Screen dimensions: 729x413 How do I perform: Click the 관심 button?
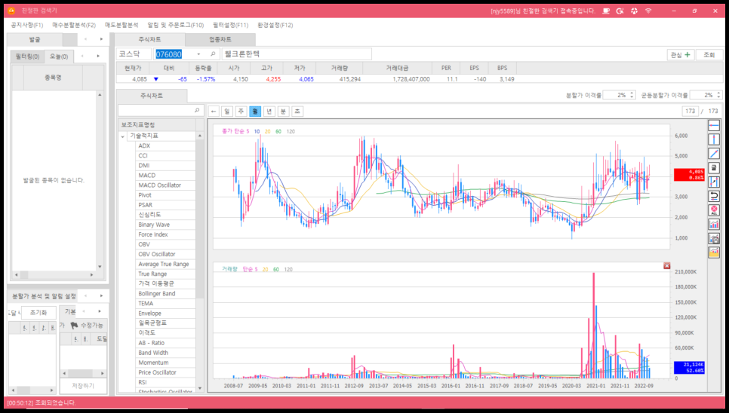[x=681, y=55]
